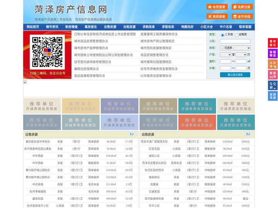Image resolution: width=278 pixels, height=208 pixels.
Task: Open 城市房地产抵押管理办法 link
Action: (x=91, y=48)
